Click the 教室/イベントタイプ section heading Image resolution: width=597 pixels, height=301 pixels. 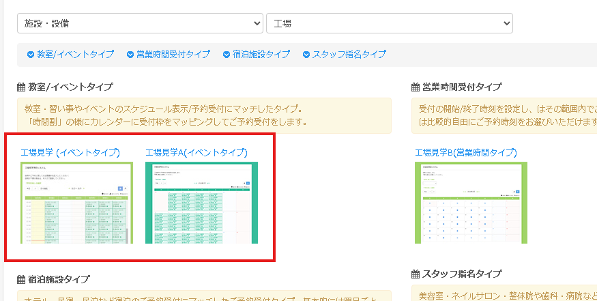click(x=70, y=87)
